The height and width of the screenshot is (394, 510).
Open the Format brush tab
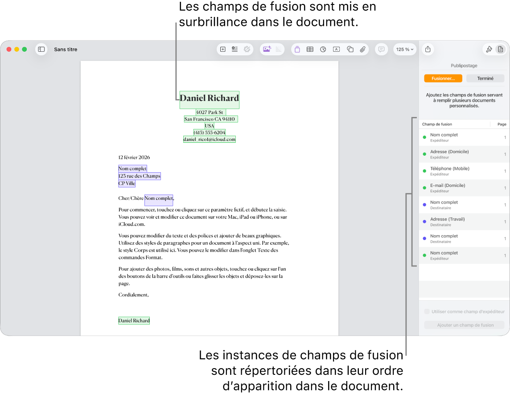(489, 49)
